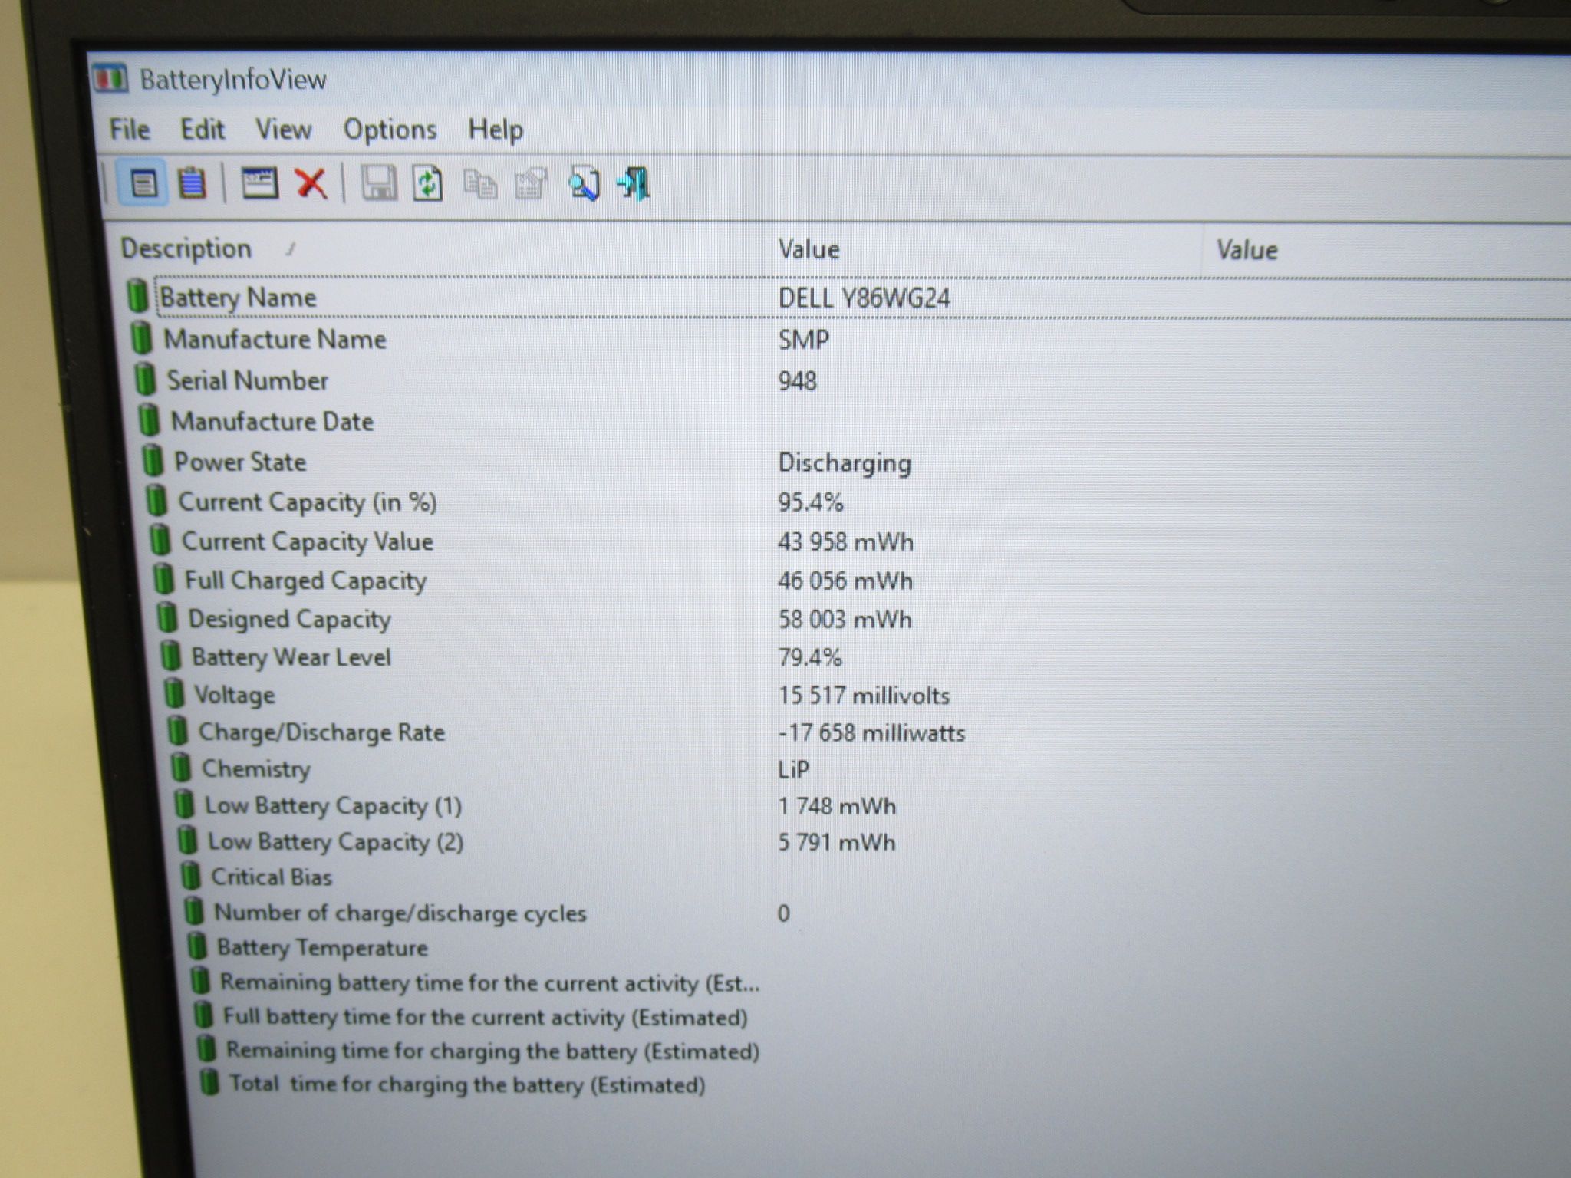Click the battery icon beside Power State
This screenshot has width=1571, height=1178.
click(x=153, y=461)
